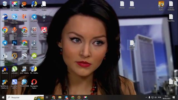The width and height of the screenshot is (178, 100).
Task: Open Movavi Video Editor shortcut
Action: (x=14, y=19)
